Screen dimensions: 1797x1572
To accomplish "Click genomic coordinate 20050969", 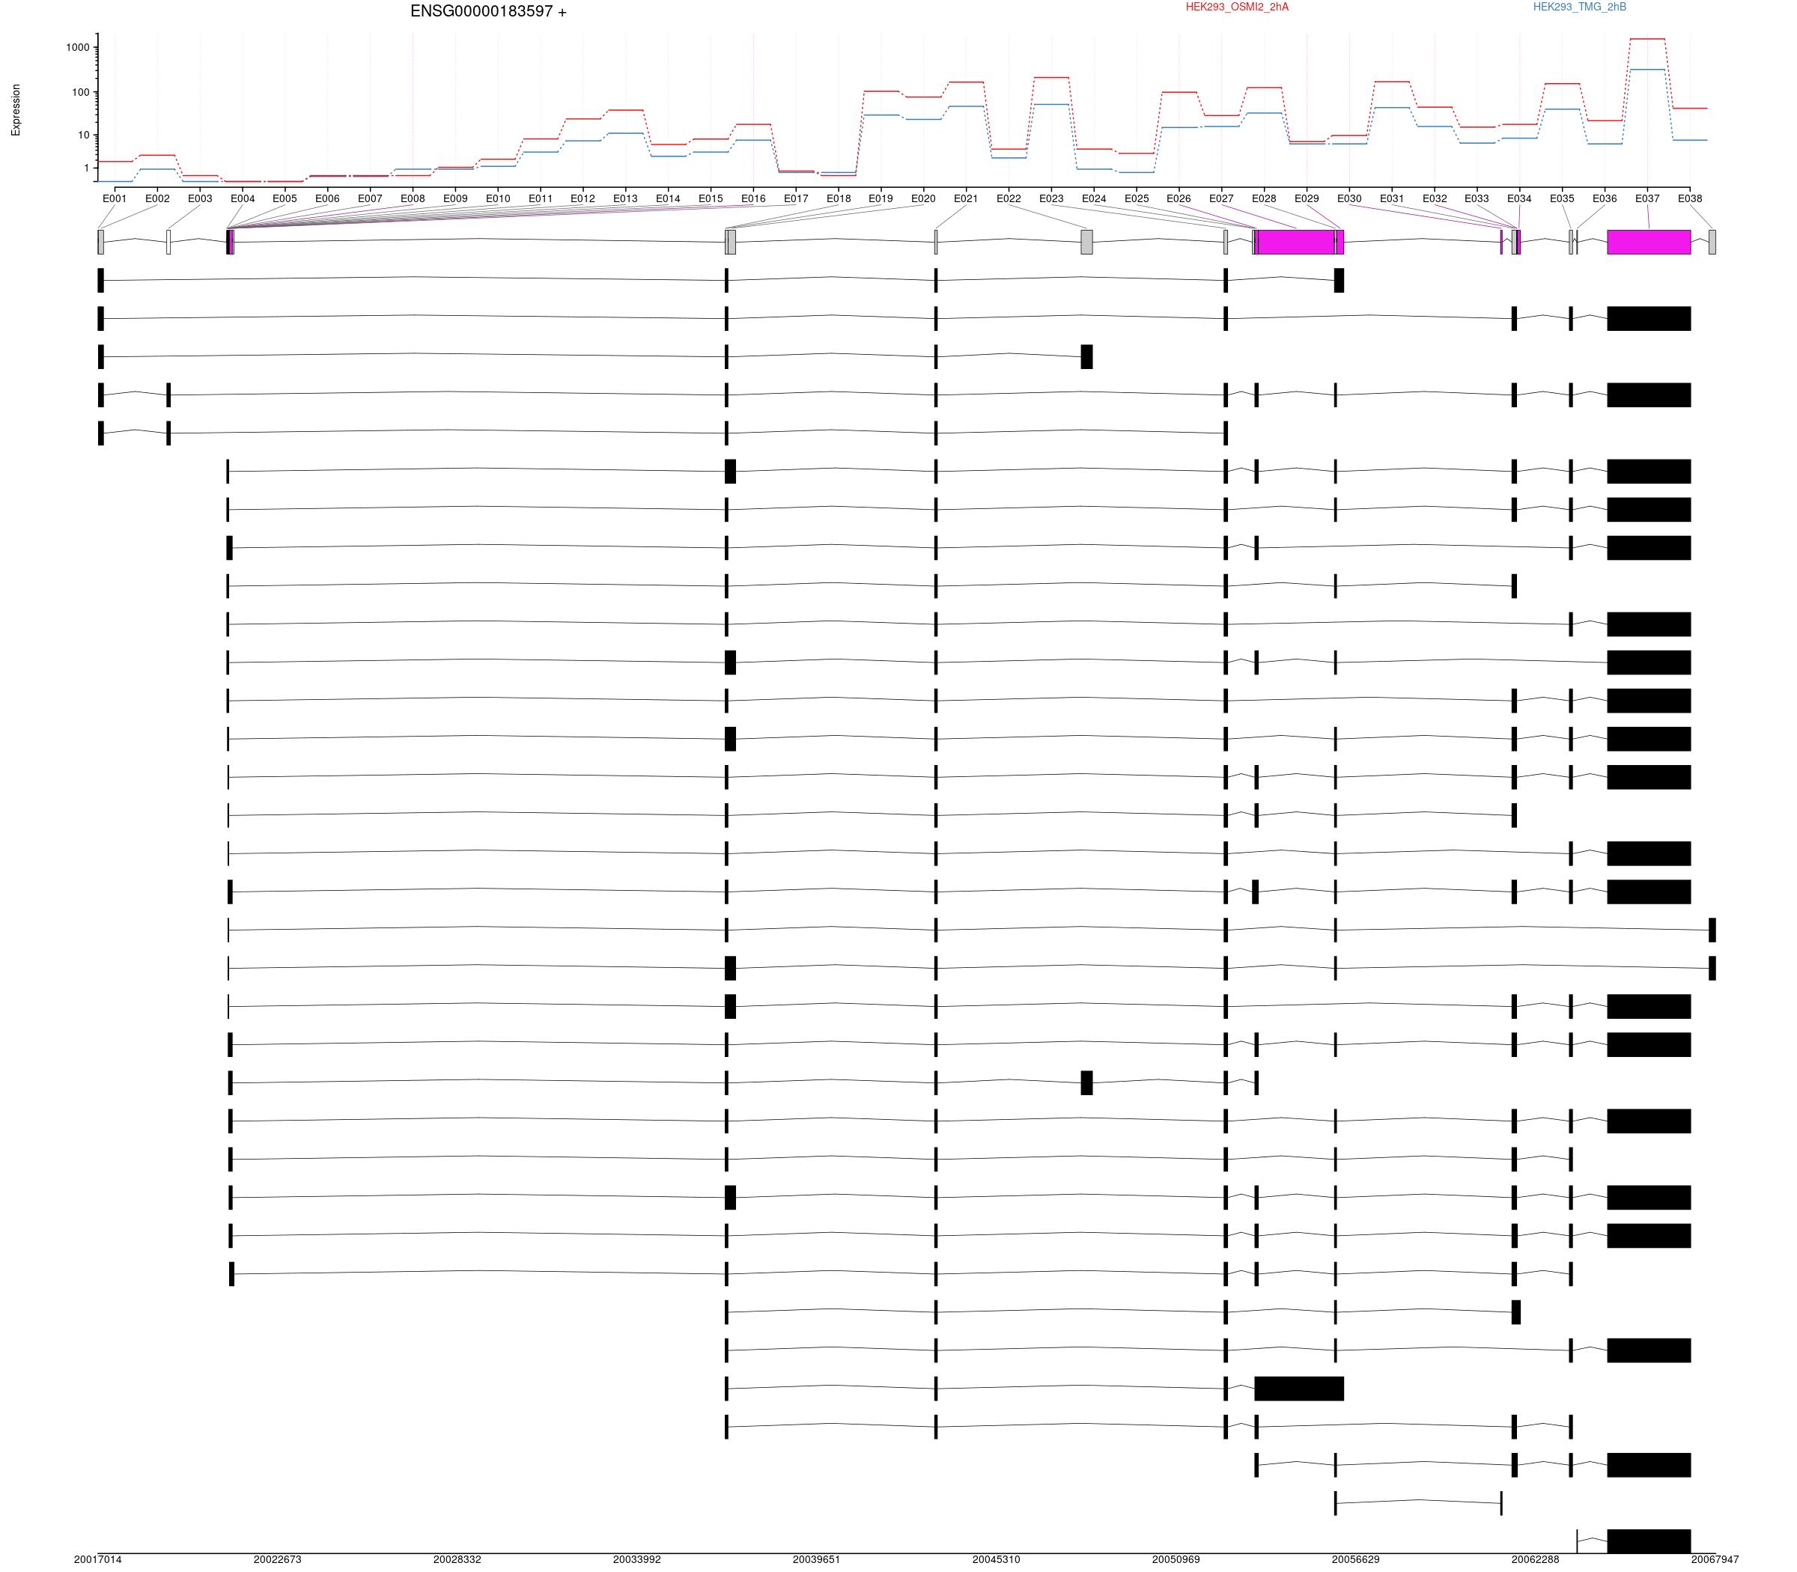I will 1176,1560.
